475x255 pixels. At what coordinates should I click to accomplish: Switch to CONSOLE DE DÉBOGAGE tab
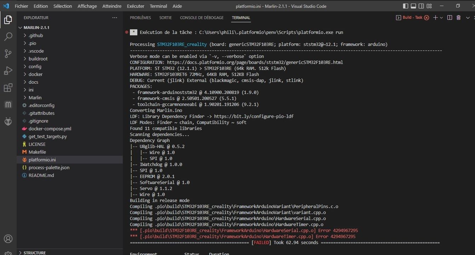pos(202,18)
